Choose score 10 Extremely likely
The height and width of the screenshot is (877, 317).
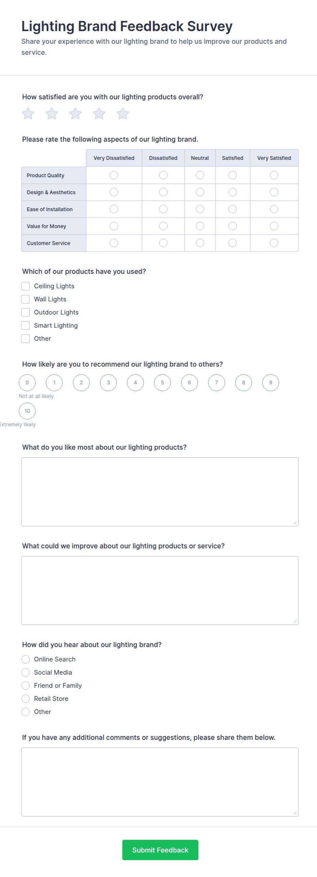click(x=27, y=411)
